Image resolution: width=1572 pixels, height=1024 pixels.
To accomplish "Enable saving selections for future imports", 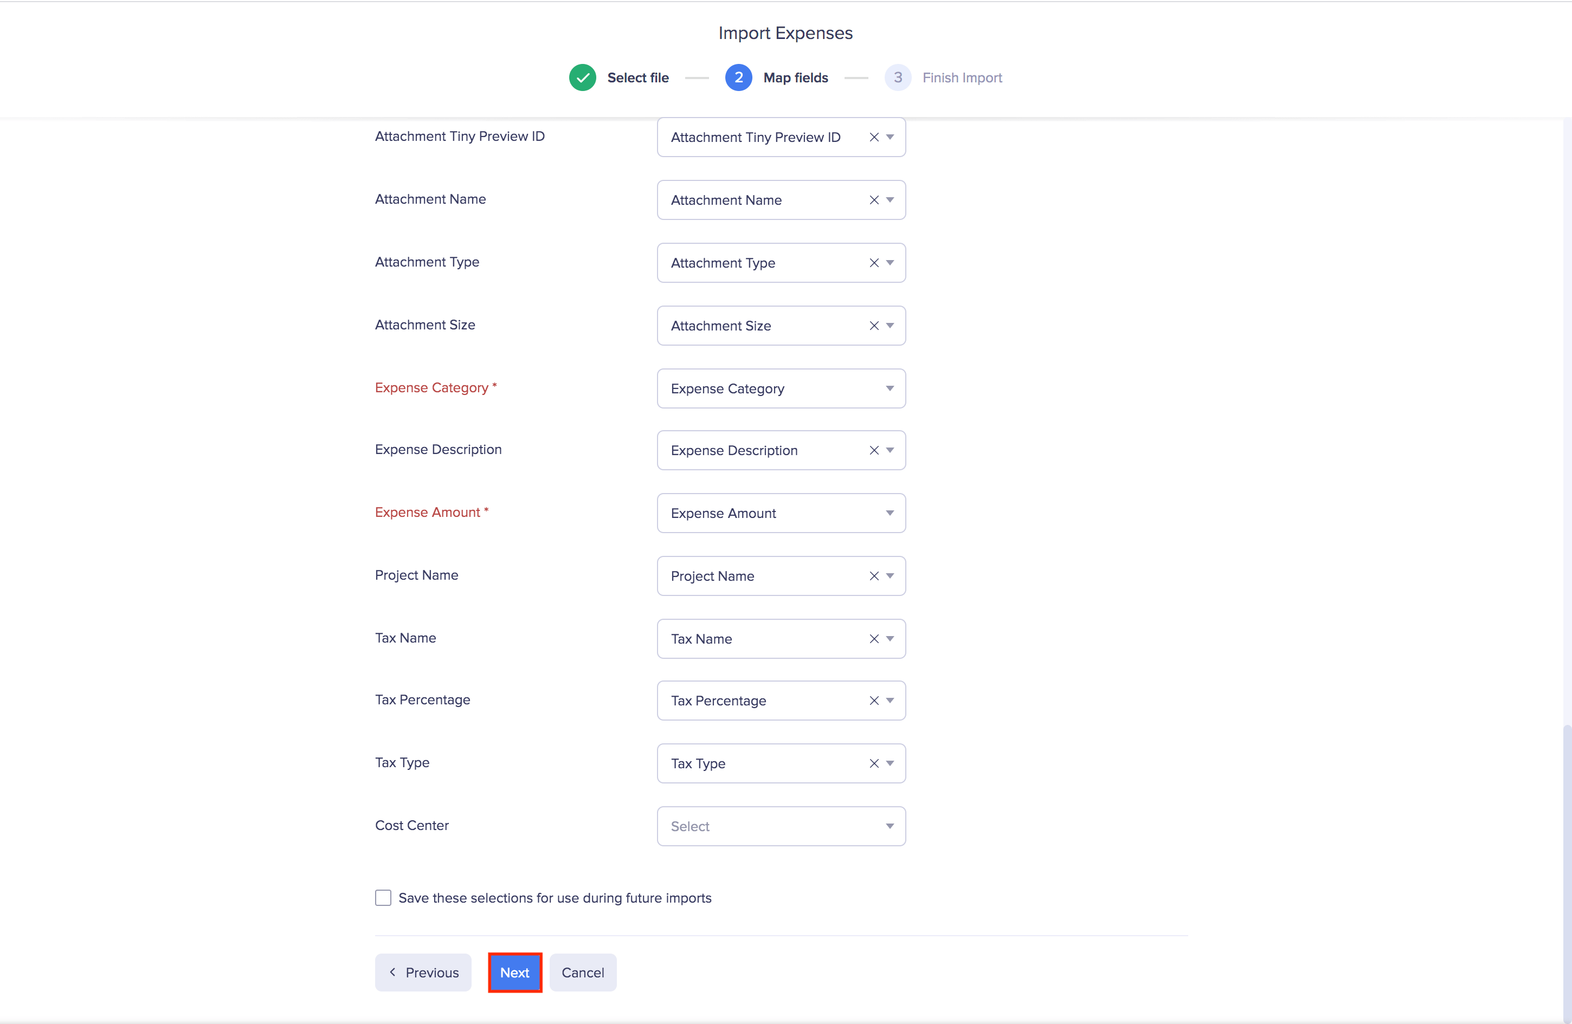I will pyautogui.click(x=383, y=898).
